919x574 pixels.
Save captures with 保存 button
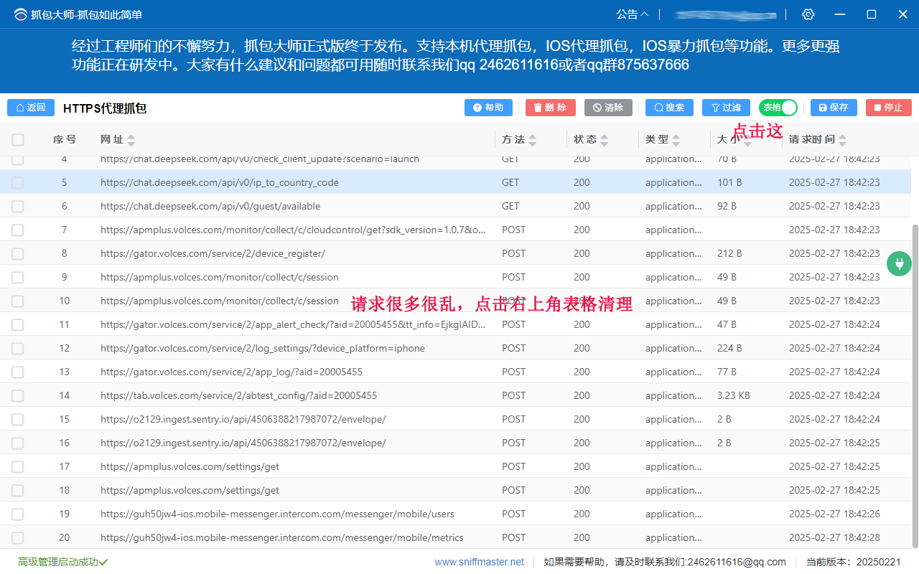834,108
